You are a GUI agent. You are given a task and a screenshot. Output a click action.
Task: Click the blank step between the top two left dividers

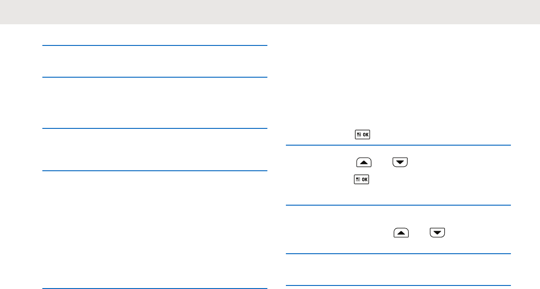pos(155,61)
